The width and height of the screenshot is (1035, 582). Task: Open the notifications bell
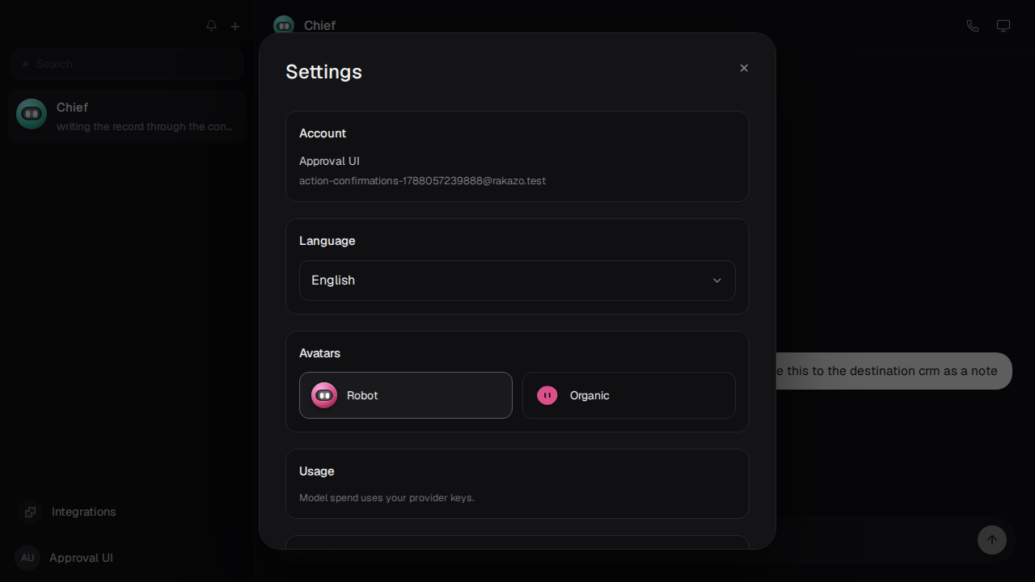(x=211, y=26)
